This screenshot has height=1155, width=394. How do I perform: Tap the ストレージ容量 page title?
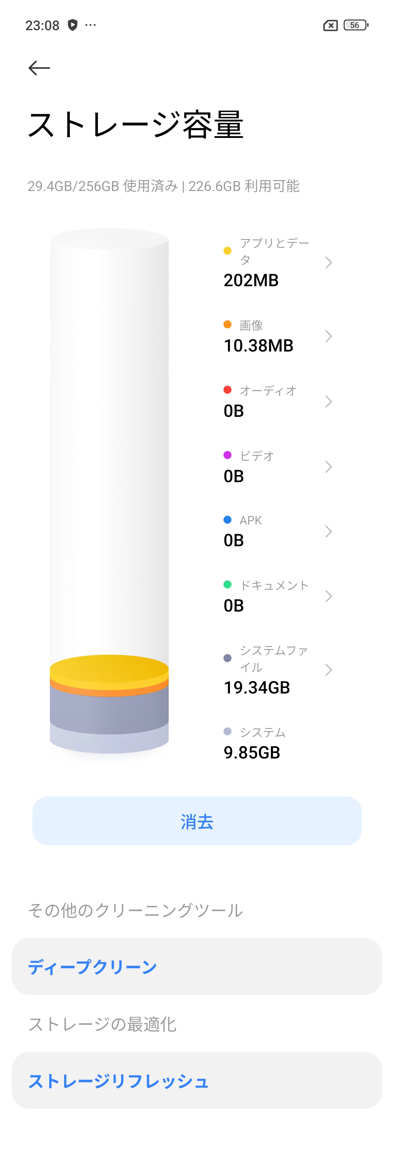(136, 125)
